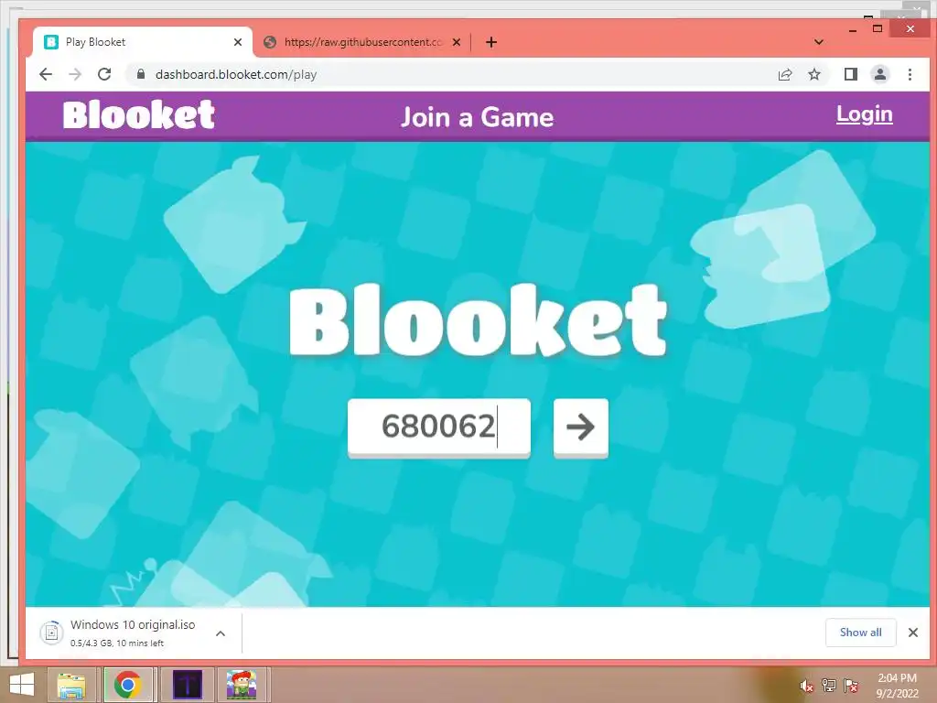Maximize the Chrome window
Viewport: 937px width, 703px height.
point(878,28)
